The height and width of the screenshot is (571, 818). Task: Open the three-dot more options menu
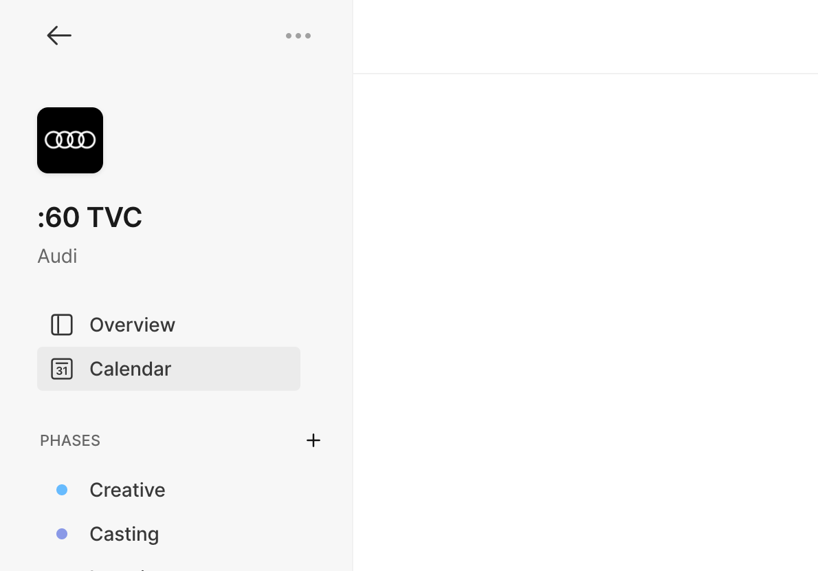pos(298,36)
